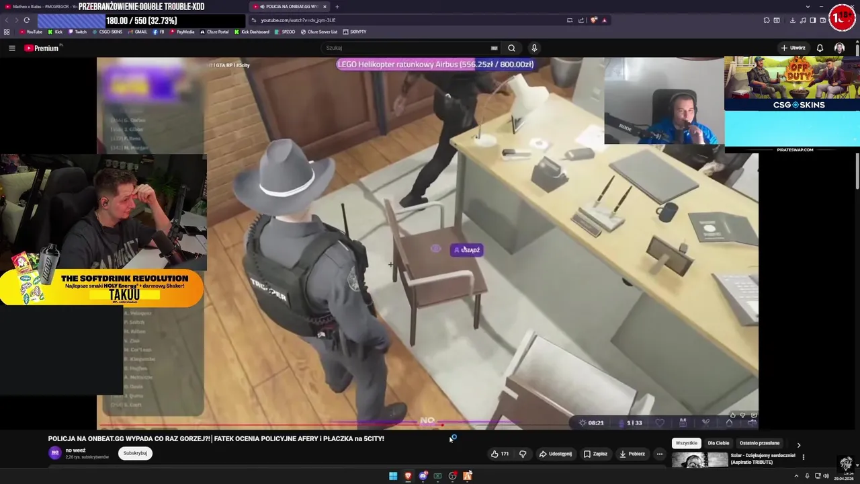Switch to the POLICJA NA ONBEAT.GG tab
860x484 pixels.
point(289,7)
